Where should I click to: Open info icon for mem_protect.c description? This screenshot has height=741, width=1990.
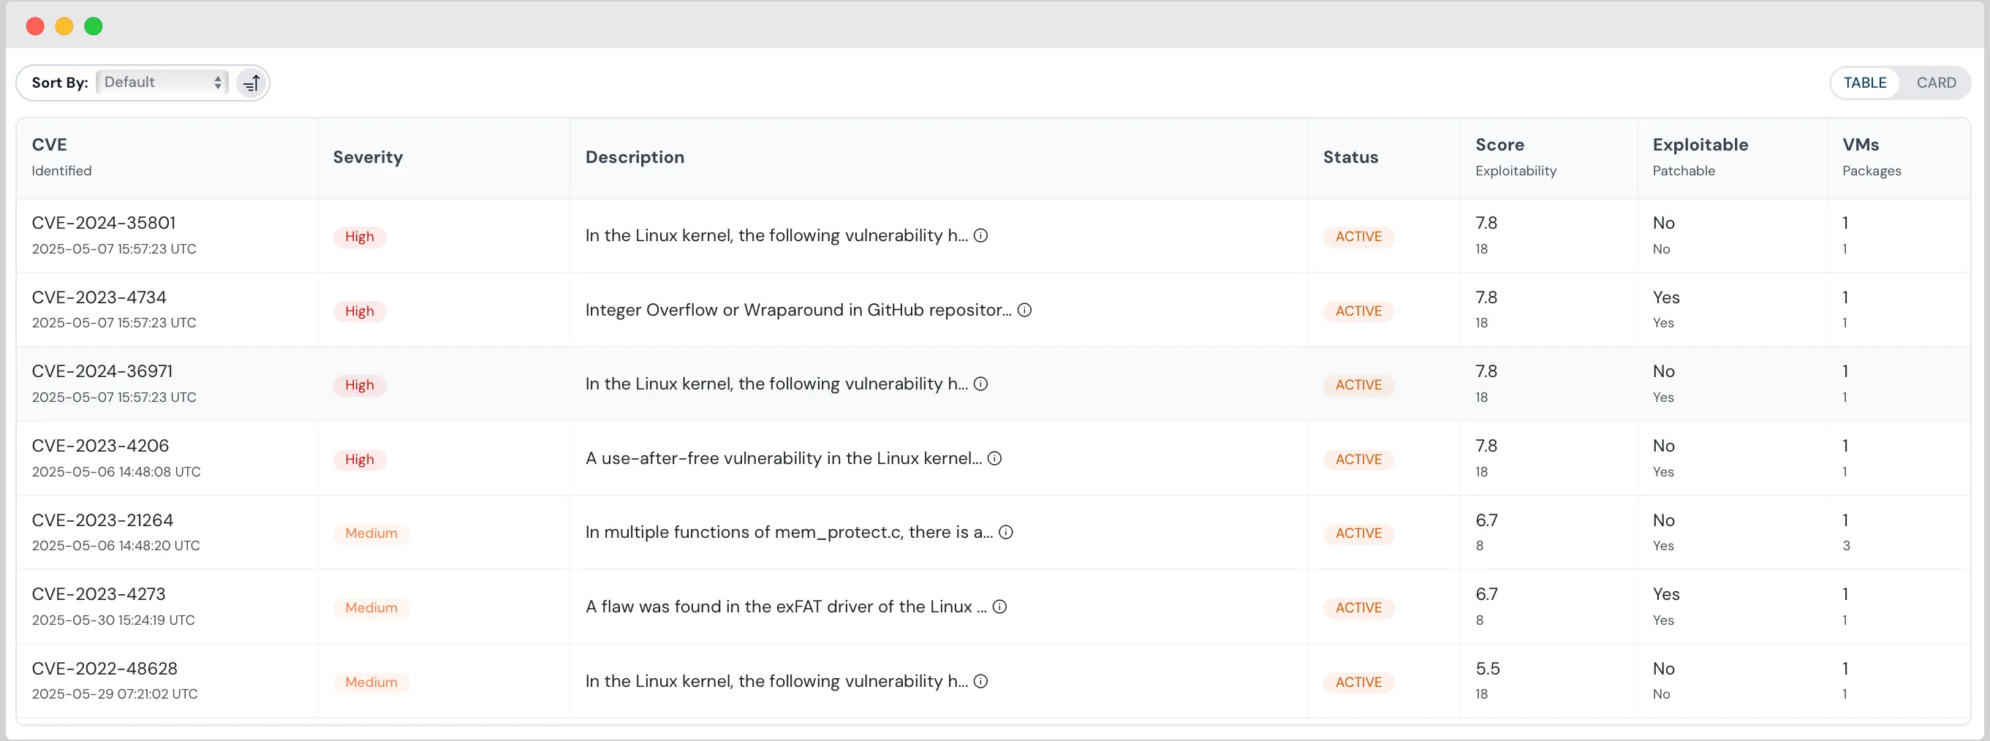(x=1005, y=532)
